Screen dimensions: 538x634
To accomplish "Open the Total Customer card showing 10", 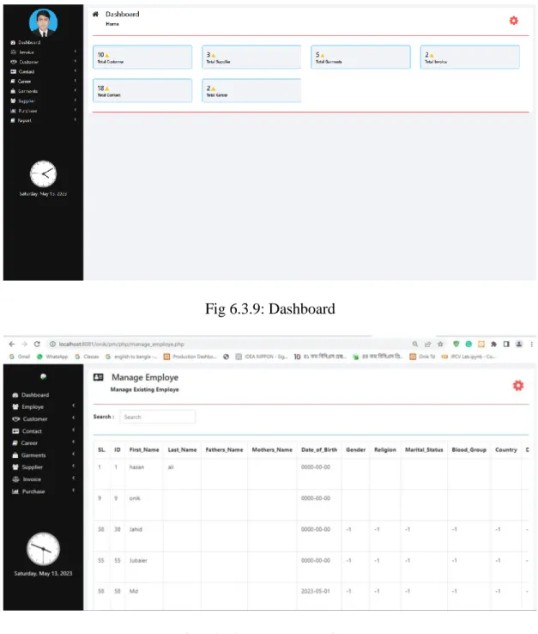I will (142, 57).
